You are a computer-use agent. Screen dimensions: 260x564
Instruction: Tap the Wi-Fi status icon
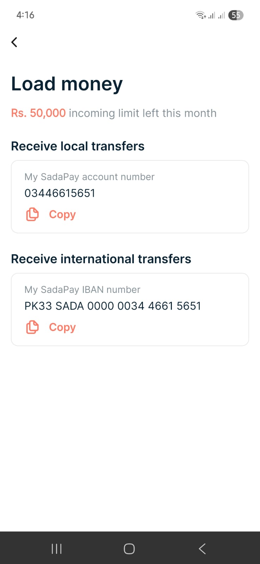(x=200, y=15)
